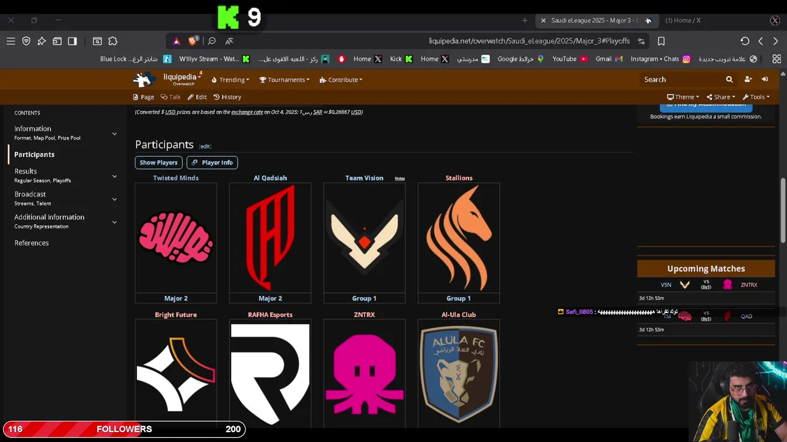787x442 pixels.
Task: Click the Bright Future logo
Action: pyautogui.click(x=176, y=374)
